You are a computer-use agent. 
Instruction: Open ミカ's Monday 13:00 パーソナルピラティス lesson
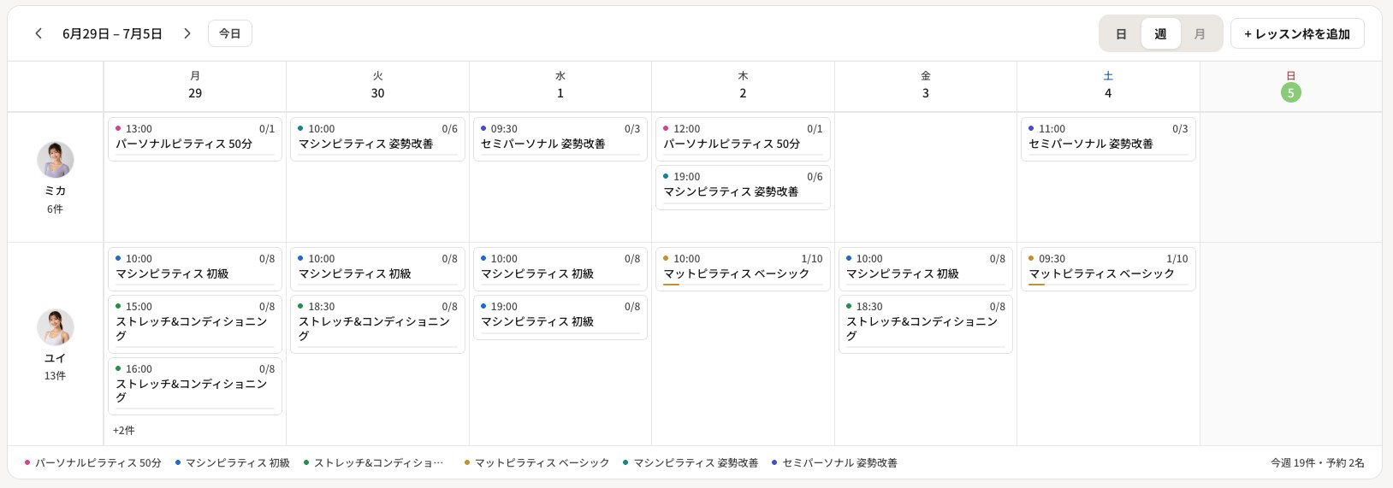pyautogui.click(x=195, y=139)
